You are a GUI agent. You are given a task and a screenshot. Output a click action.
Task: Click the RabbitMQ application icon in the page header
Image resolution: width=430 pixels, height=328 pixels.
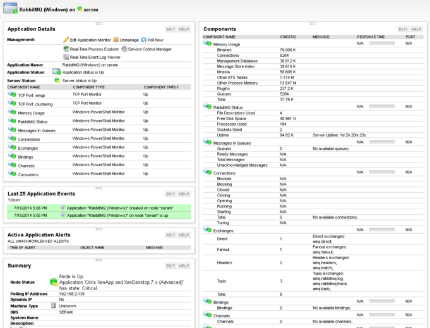[x=10, y=8]
